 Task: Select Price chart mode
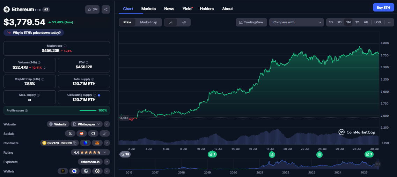(127, 22)
